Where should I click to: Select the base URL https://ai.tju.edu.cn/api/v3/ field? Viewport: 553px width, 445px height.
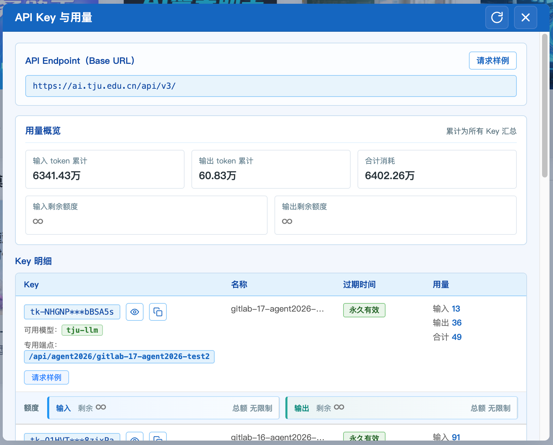[x=271, y=86]
